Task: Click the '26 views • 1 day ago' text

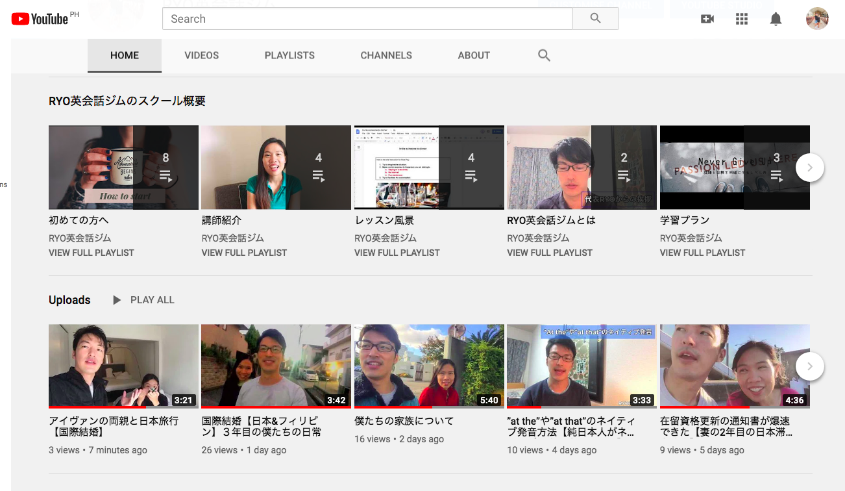Action: 244,450
